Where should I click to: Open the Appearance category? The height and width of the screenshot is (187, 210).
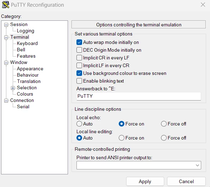[30, 69]
